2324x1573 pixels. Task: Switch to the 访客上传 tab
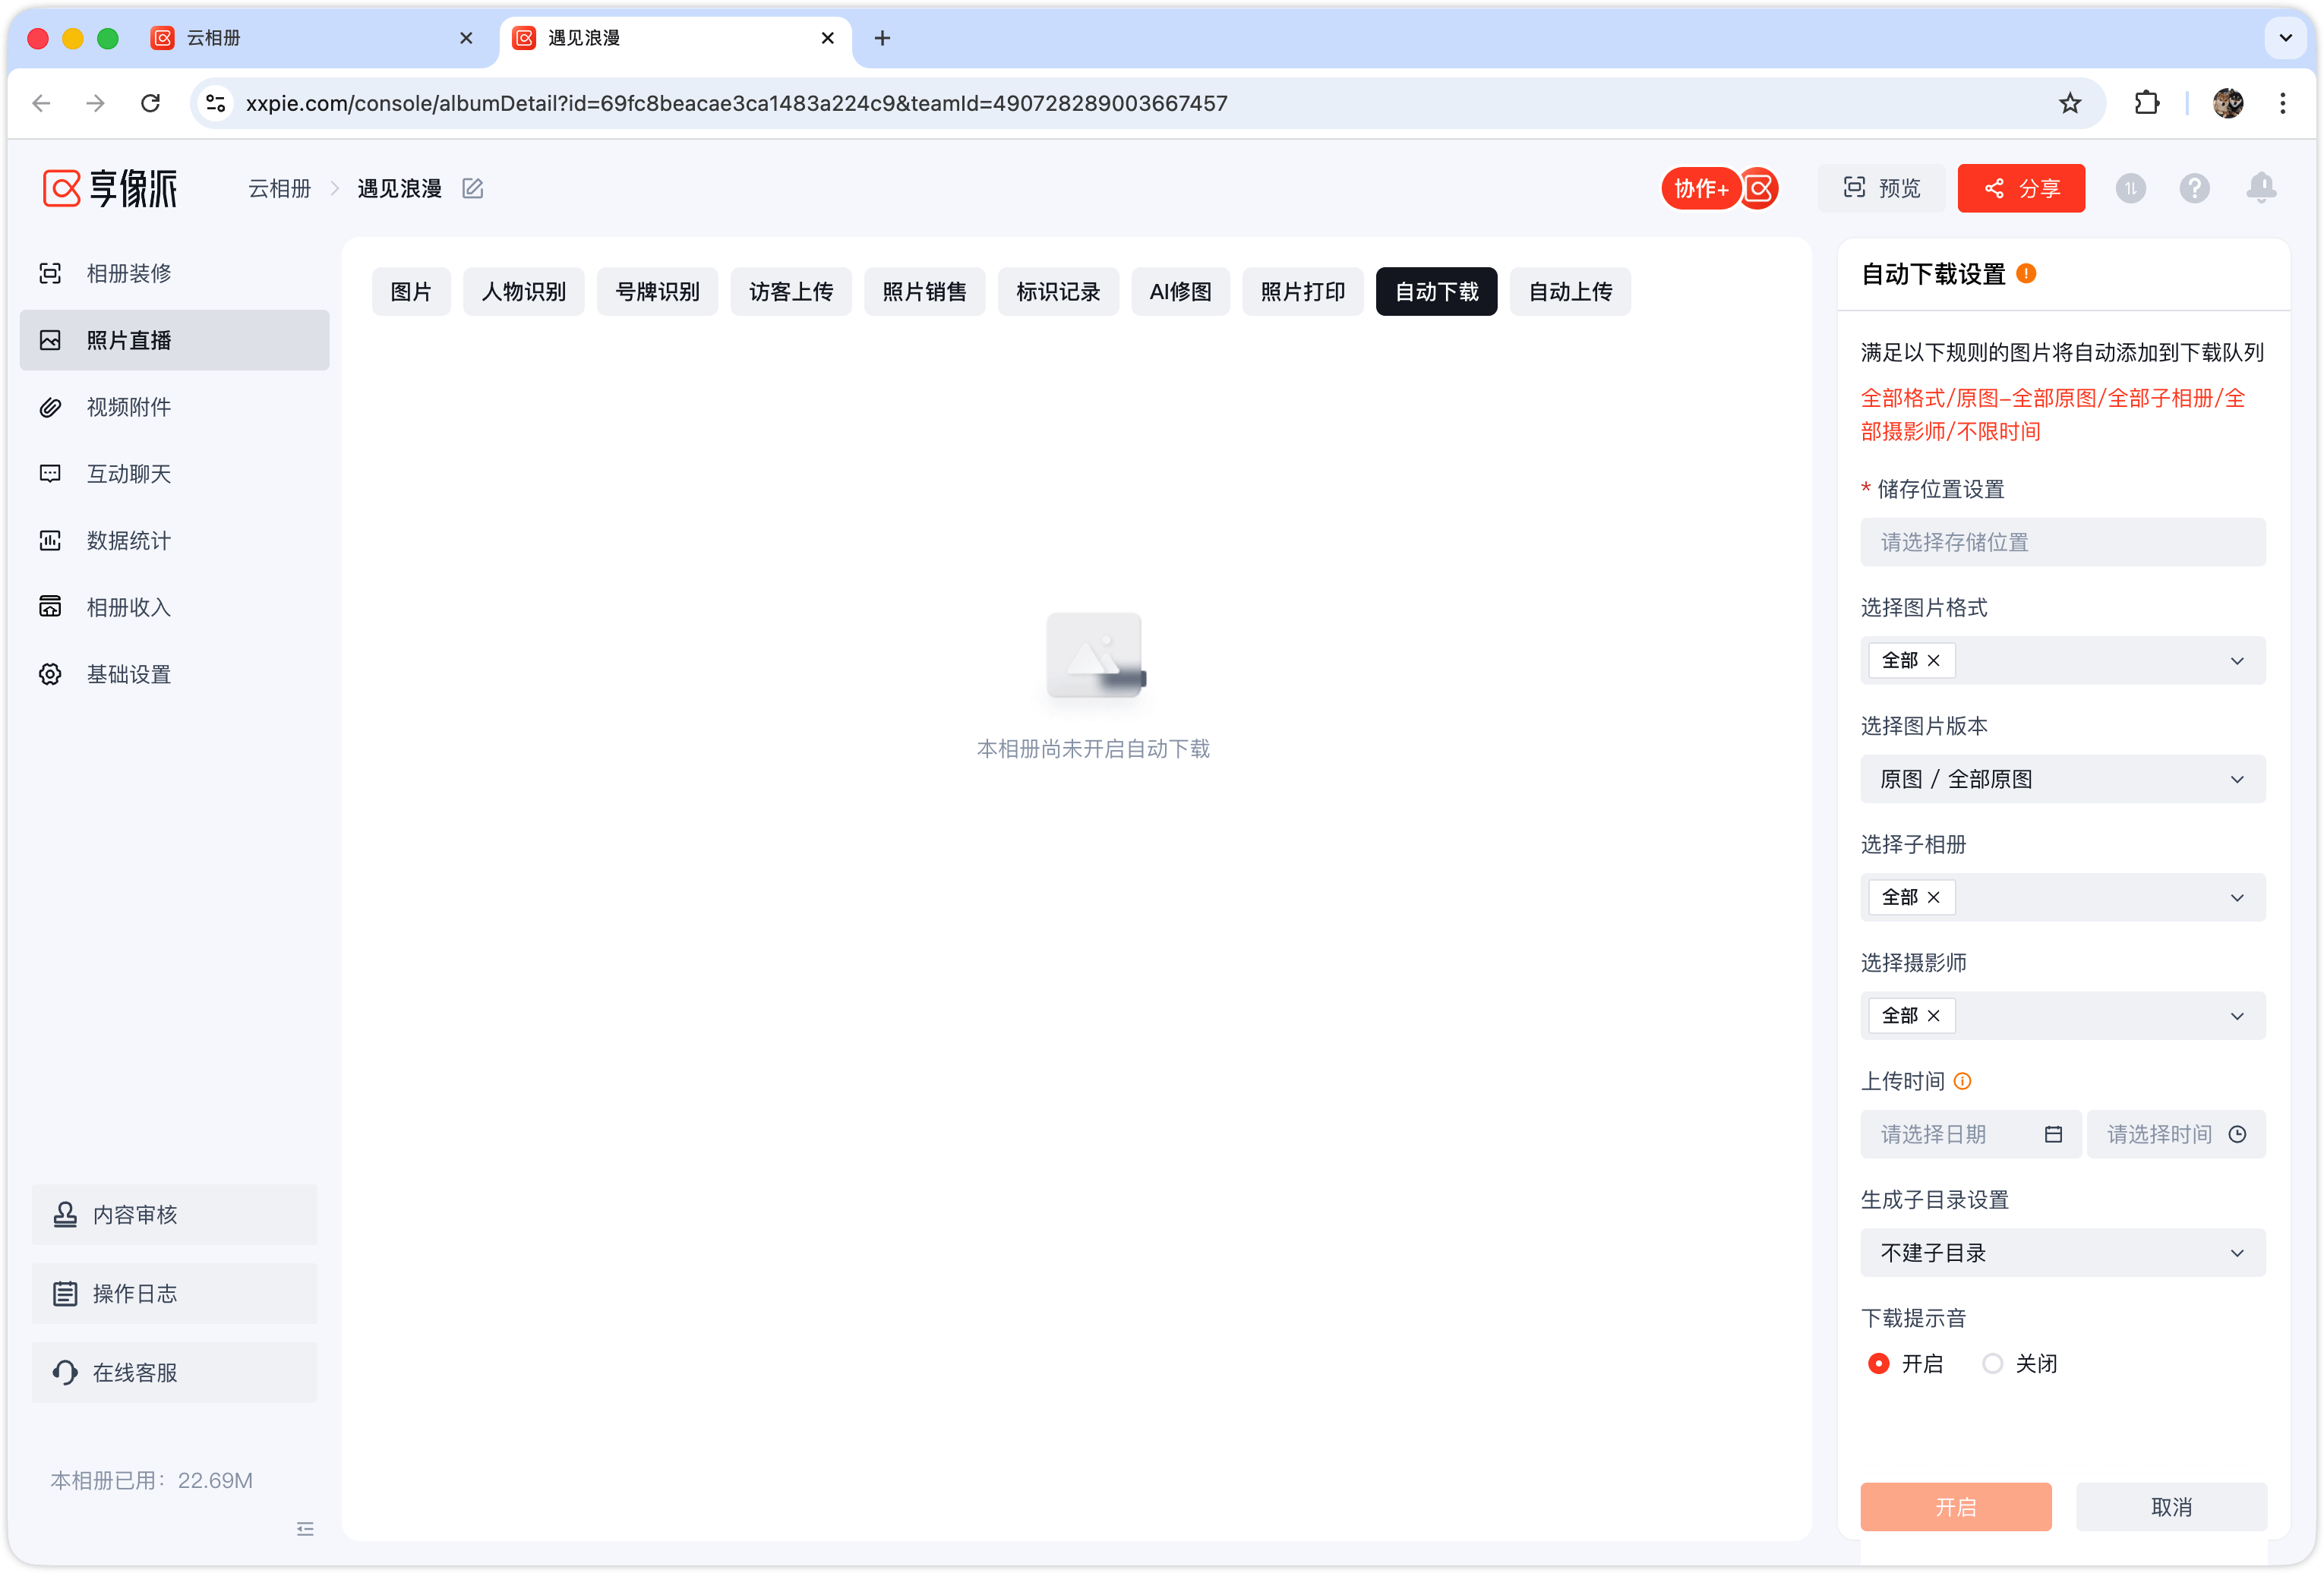tap(791, 291)
